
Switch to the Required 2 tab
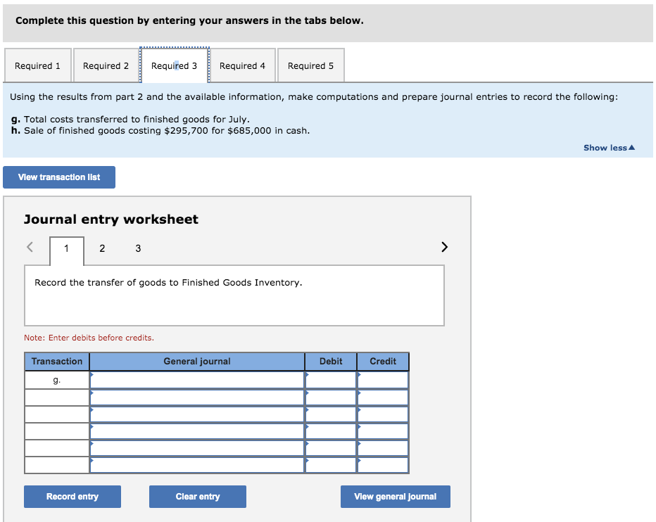(x=106, y=65)
